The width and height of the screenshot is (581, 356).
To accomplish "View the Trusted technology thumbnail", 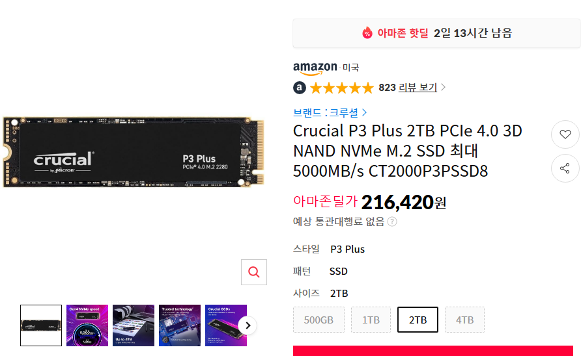I will pyautogui.click(x=180, y=325).
